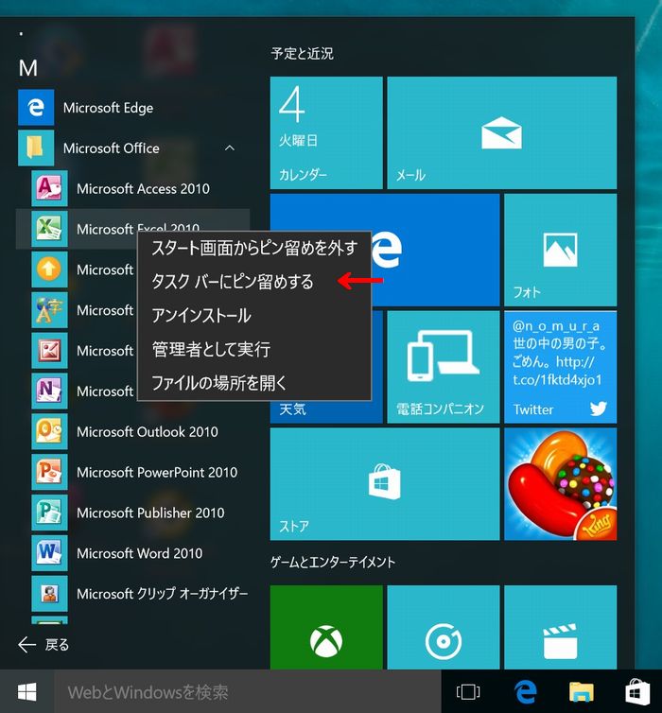The width and height of the screenshot is (662, 713).
Task: Open the large Microsoft Edge tile
Action: coord(436,250)
